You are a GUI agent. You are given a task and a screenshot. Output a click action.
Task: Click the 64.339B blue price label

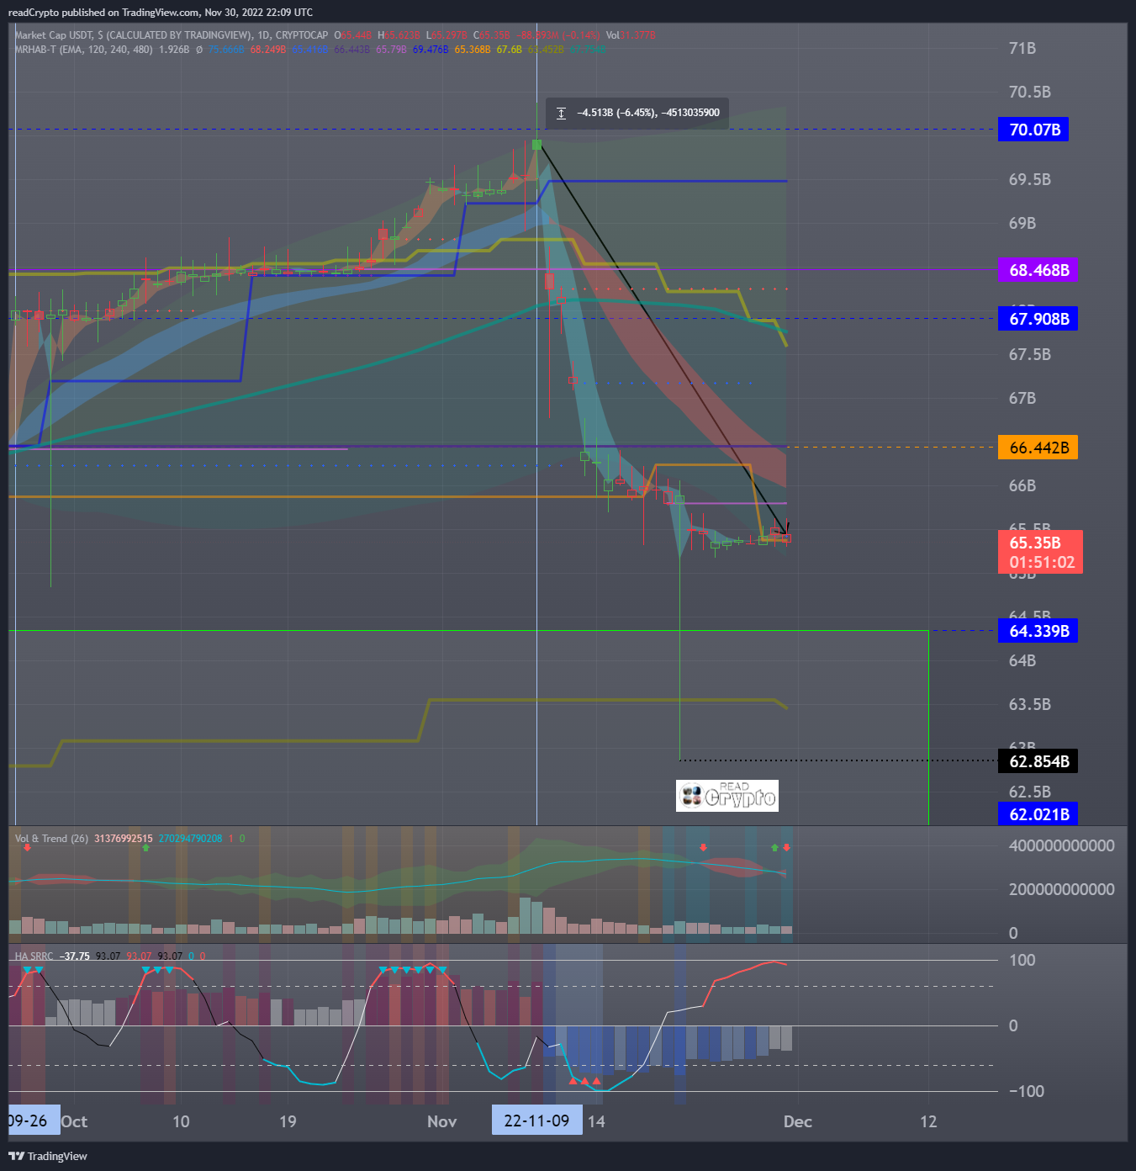tap(1038, 631)
